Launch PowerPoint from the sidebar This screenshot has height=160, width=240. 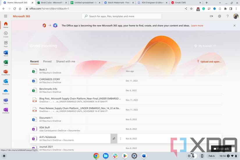pos(6,72)
